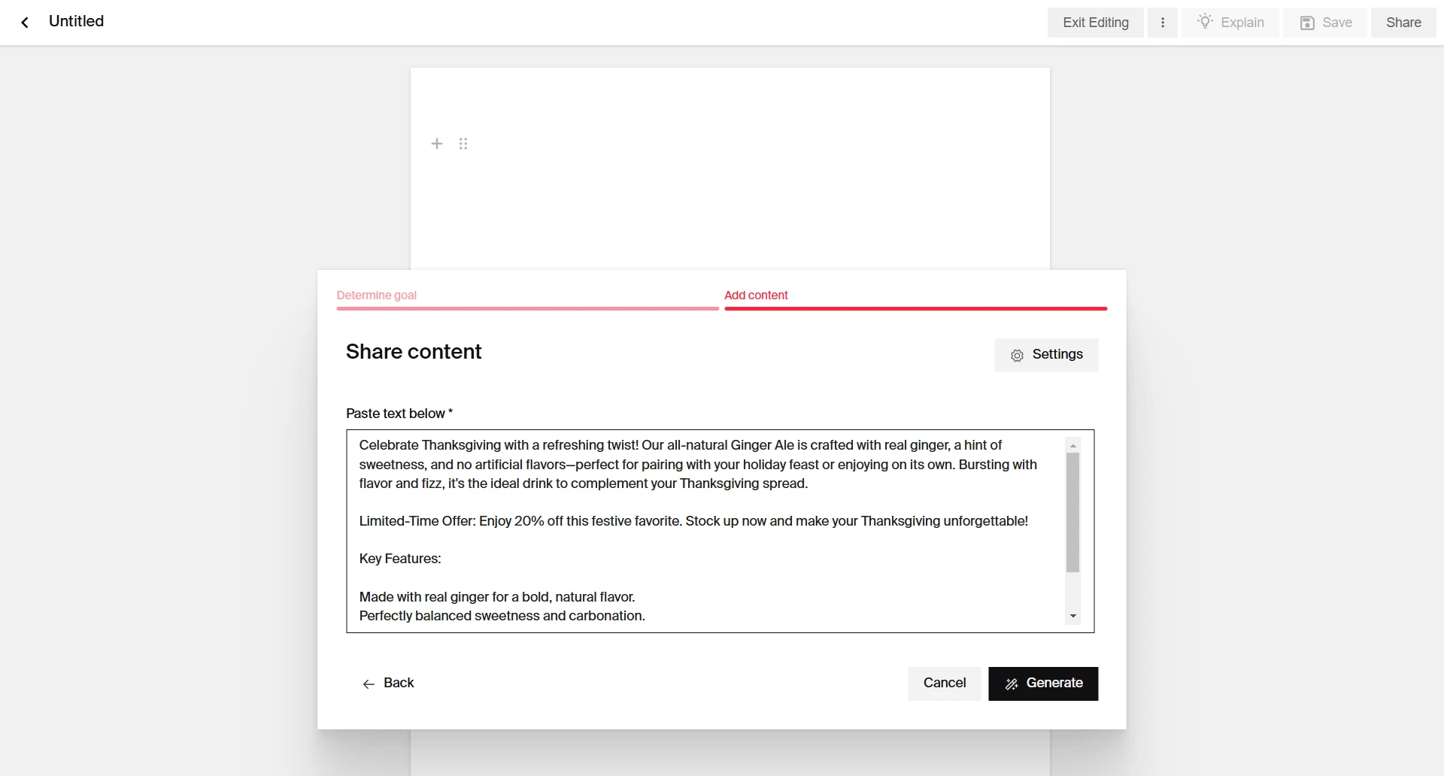
Task: Click the scrollbar down arrow
Action: pos(1072,615)
